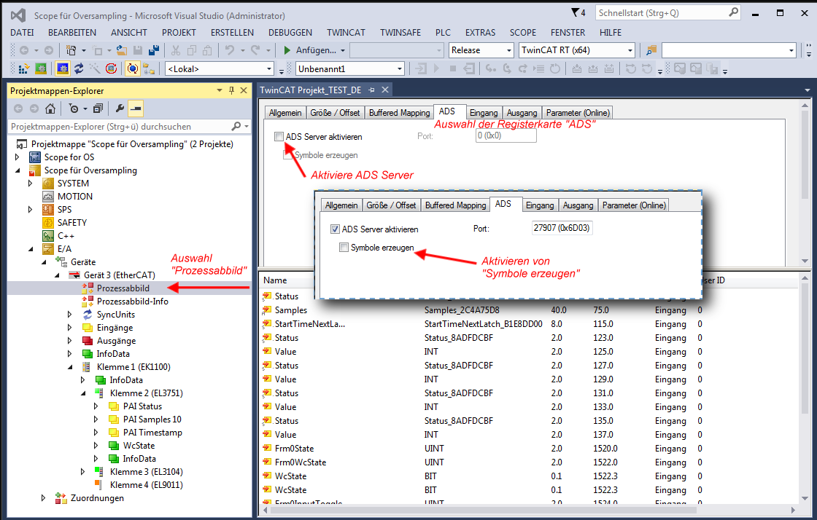817x520 pixels.
Task: Open the TWINCAT menu
Action: click(346, 32)
